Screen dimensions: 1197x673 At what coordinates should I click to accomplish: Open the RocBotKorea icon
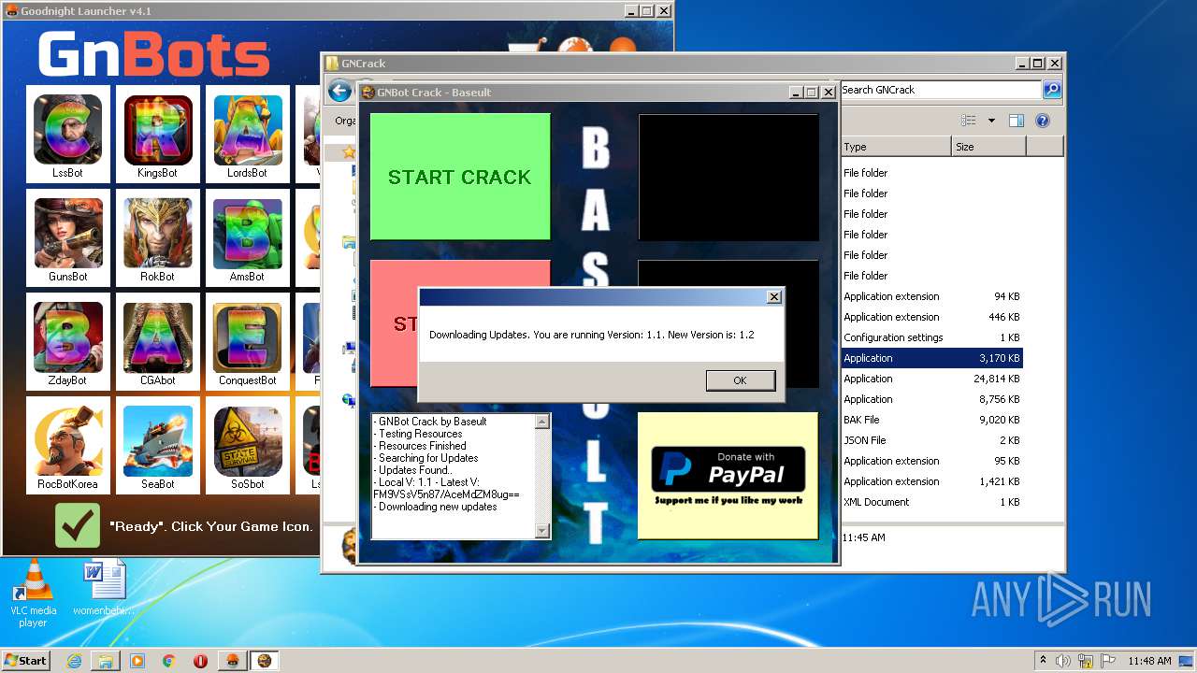67,444
